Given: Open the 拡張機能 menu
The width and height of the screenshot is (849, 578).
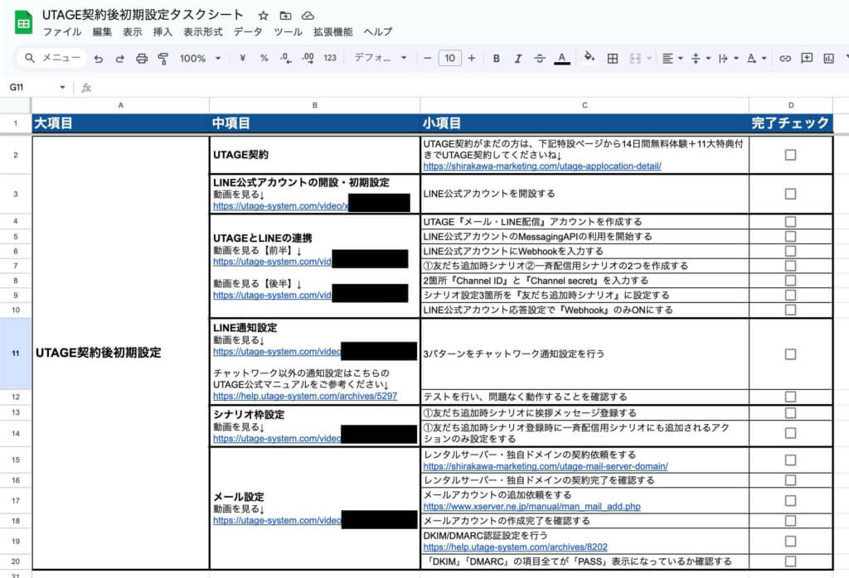Looking at the screenshot, I should (332, 32).
